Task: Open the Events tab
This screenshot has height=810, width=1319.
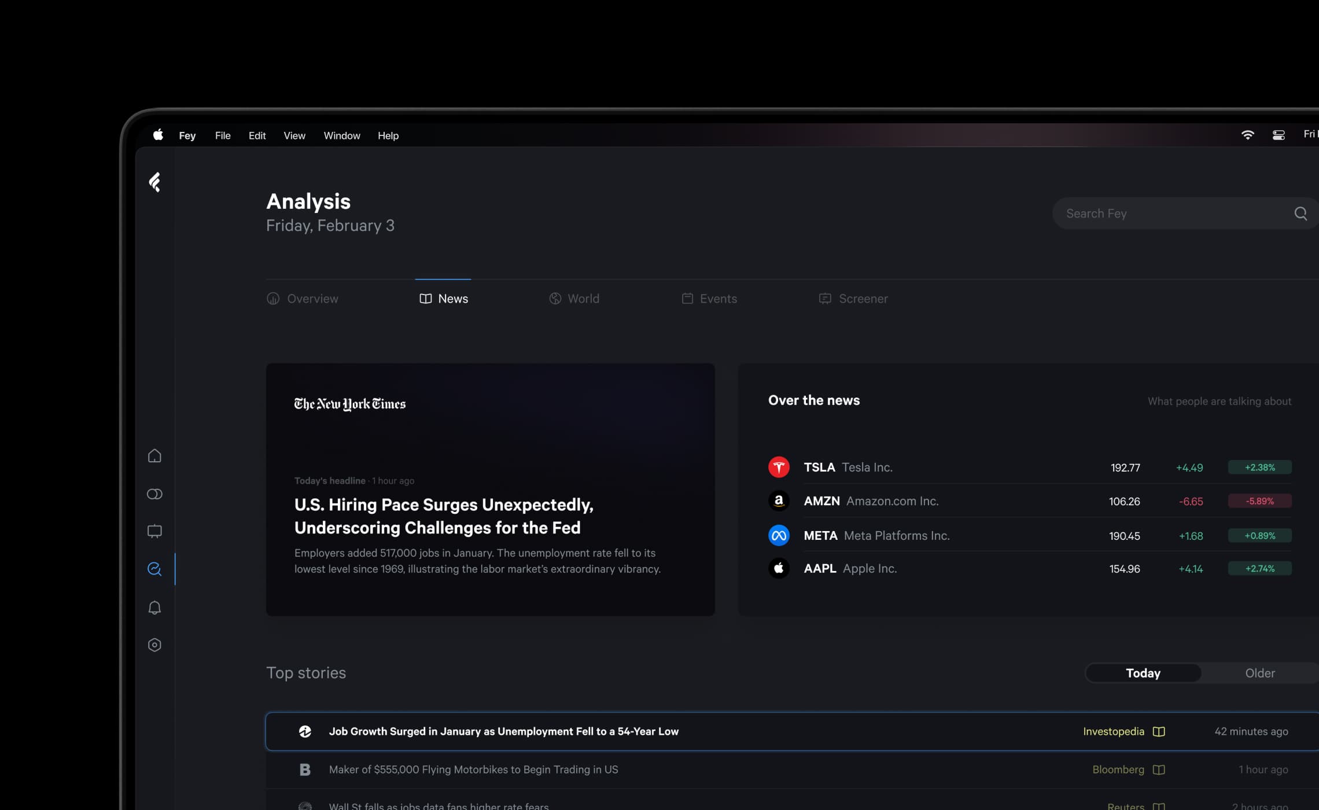Action: click(x=709, y=299)
